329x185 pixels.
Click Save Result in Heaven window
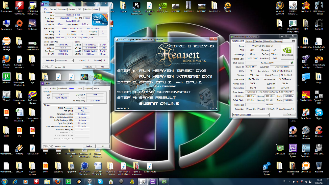(157, 98)
